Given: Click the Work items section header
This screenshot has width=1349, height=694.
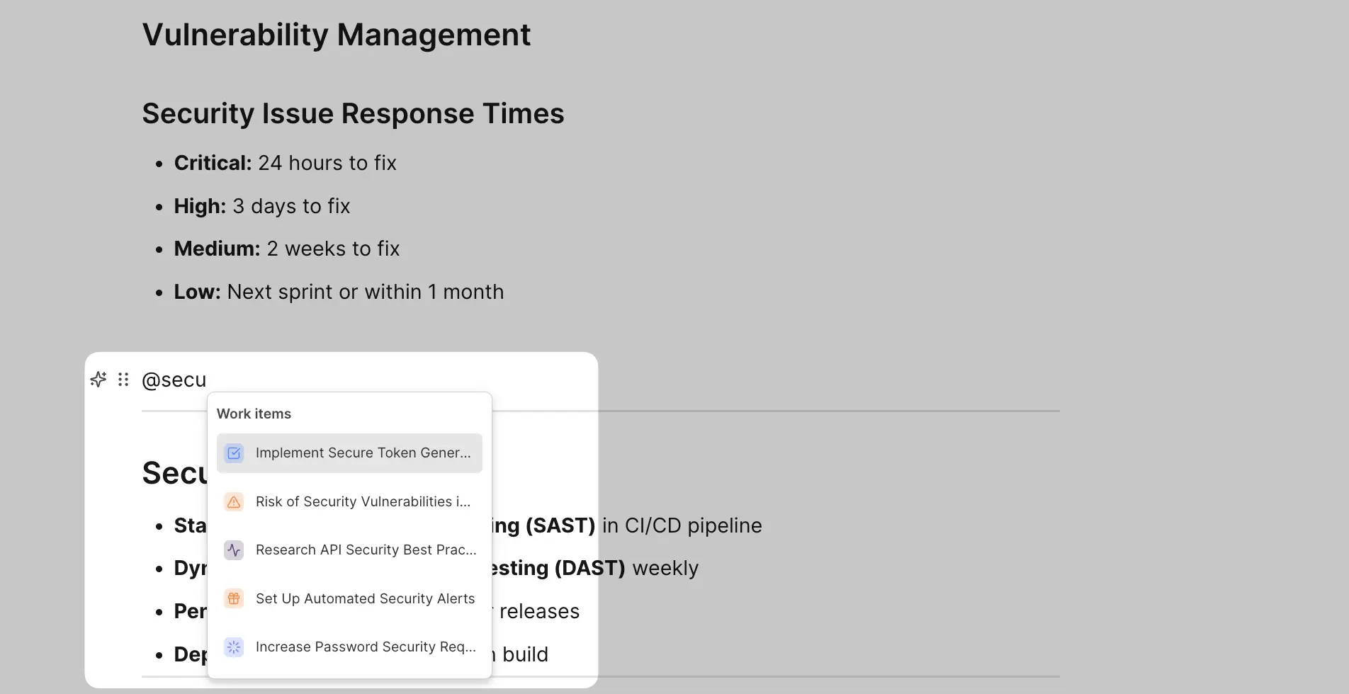Looking at the screenshot, I should (x=254, y=414).
